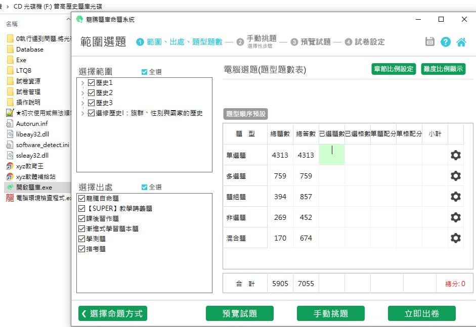Click 已選題數 cell for 單選題
The width and height of the screenshot is (476, 327).
pyautogui.click(x=331, y=155)
